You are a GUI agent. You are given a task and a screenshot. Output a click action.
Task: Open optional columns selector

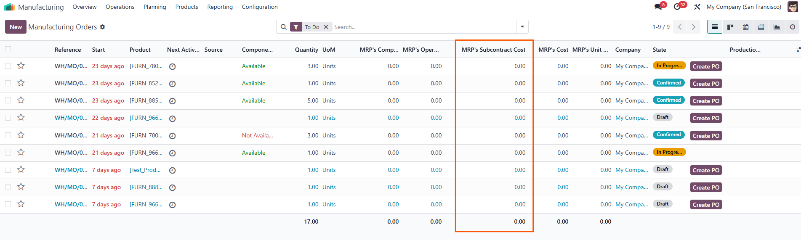tap(798, 50)
